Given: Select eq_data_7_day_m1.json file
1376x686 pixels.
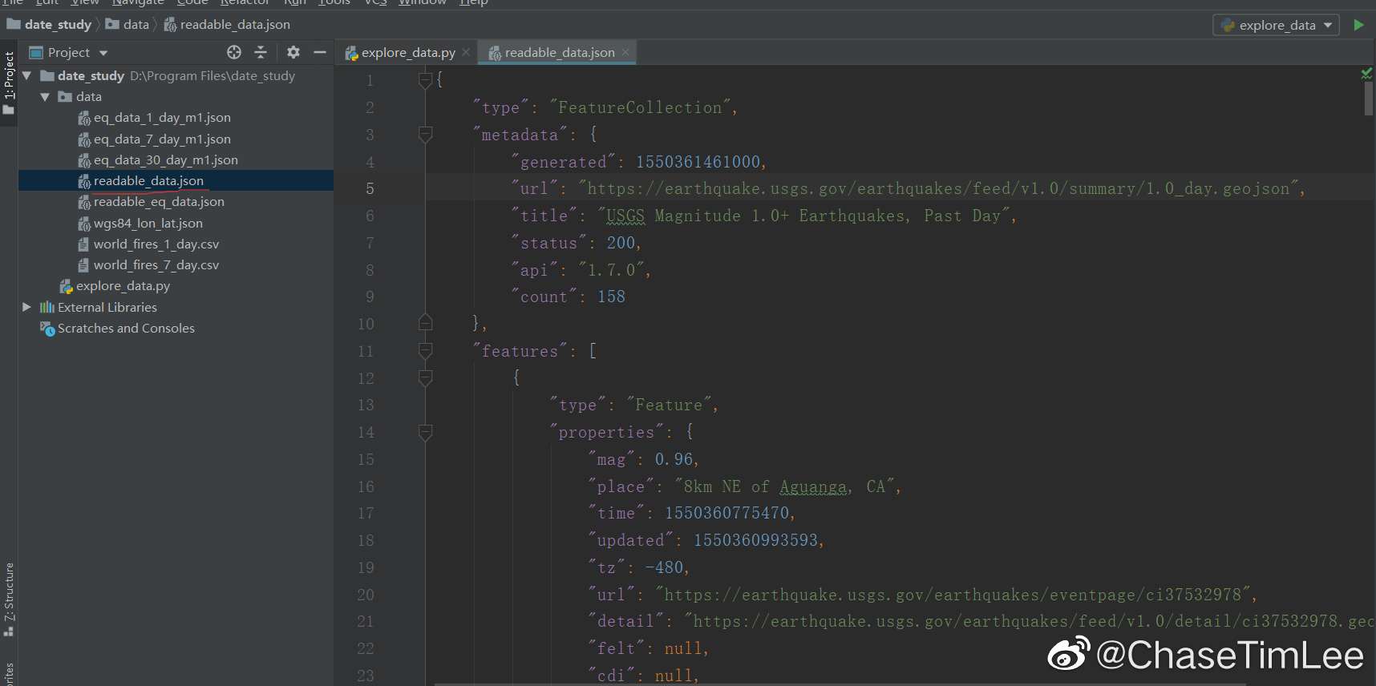Looking at the screenshot, I should 162,139.
